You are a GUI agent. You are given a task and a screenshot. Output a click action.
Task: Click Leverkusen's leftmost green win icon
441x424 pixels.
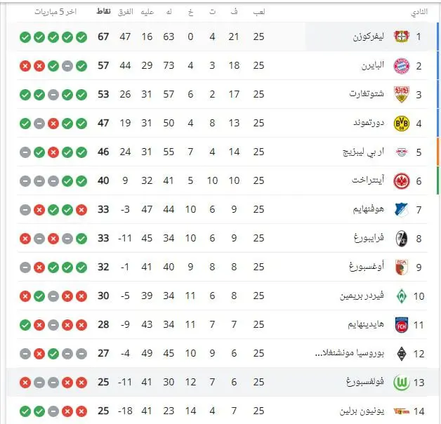coord(25,37)
